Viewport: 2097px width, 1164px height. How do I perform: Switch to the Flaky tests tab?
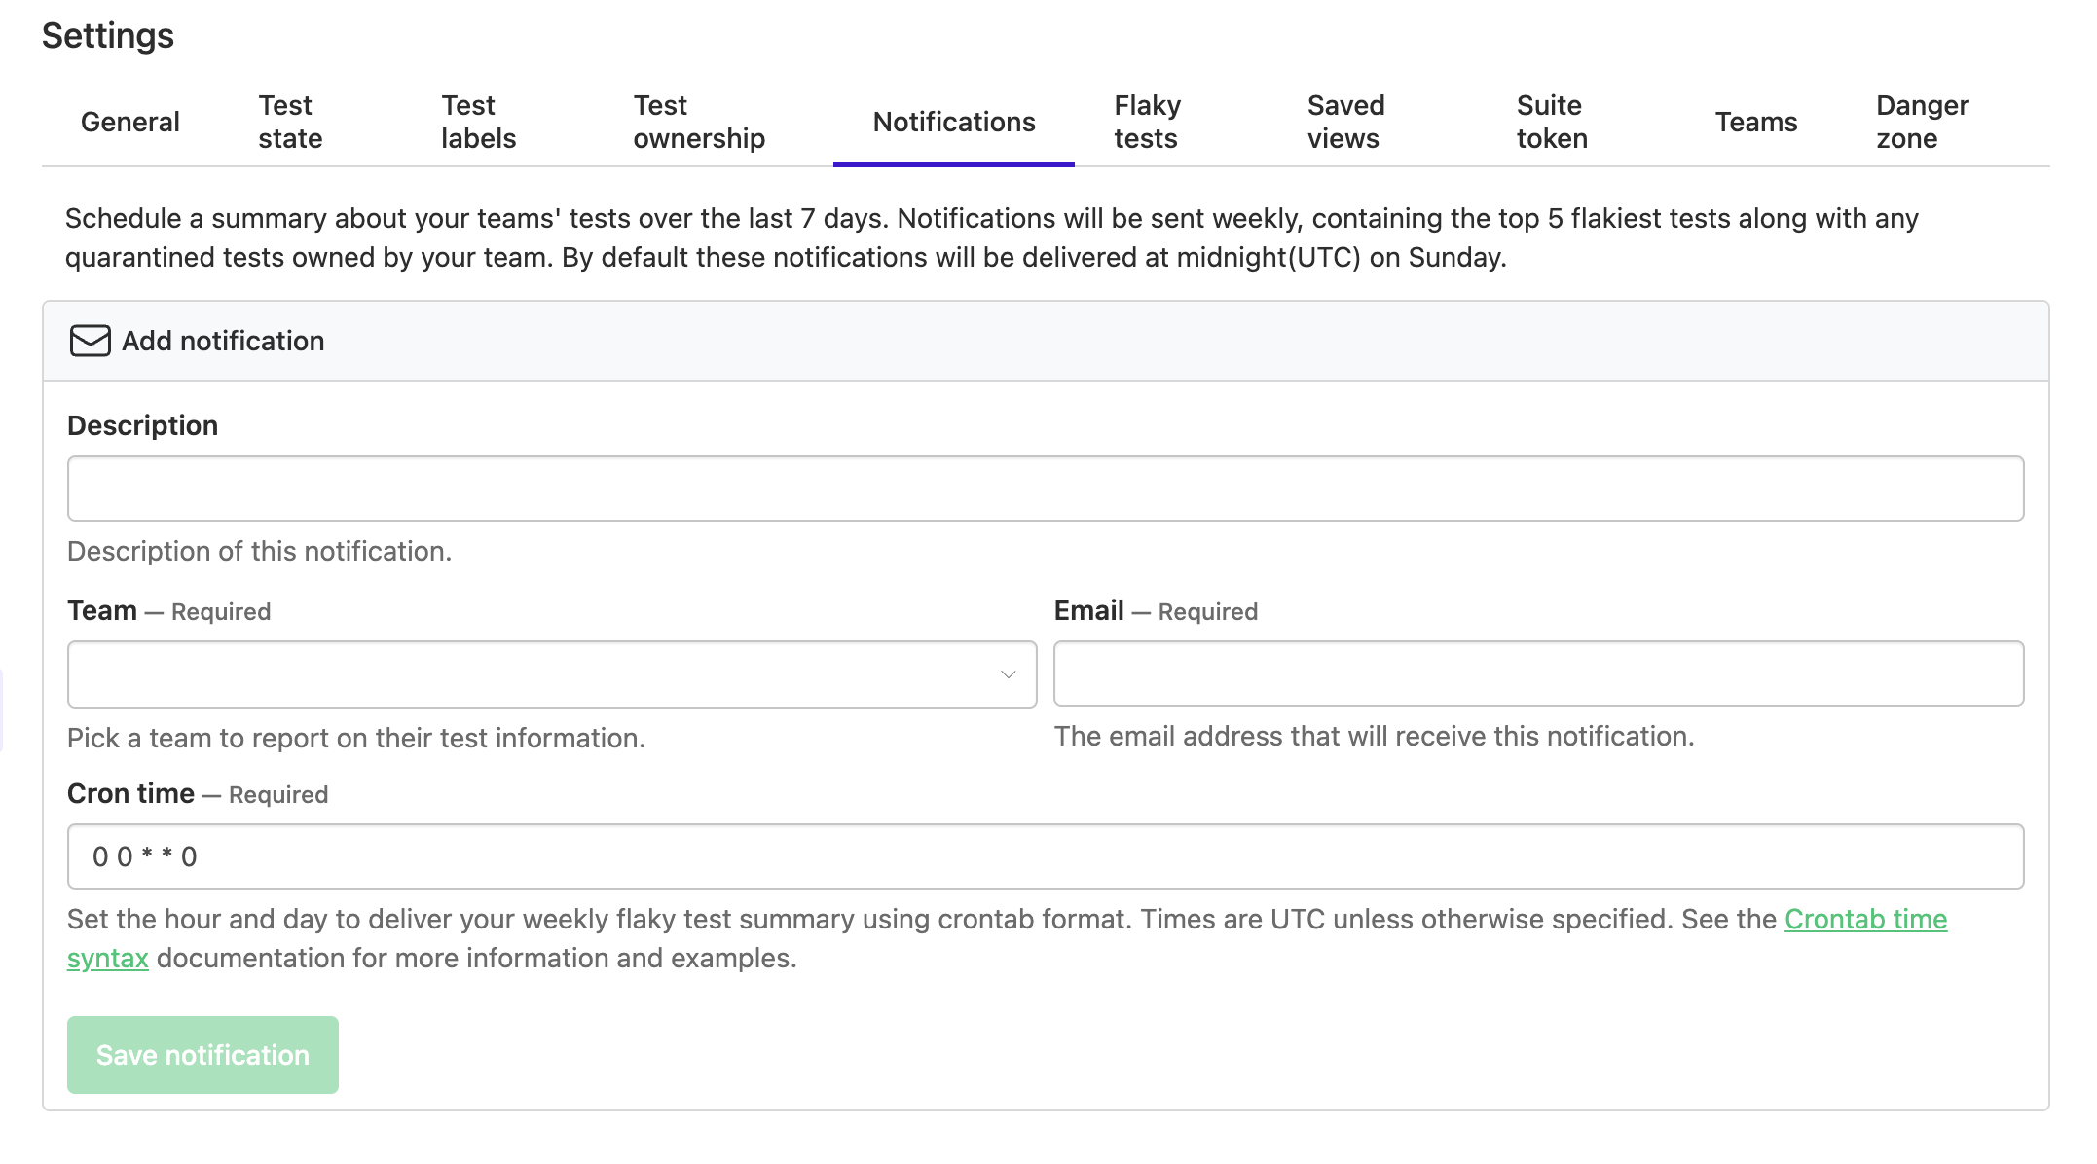pos(1146,121)
